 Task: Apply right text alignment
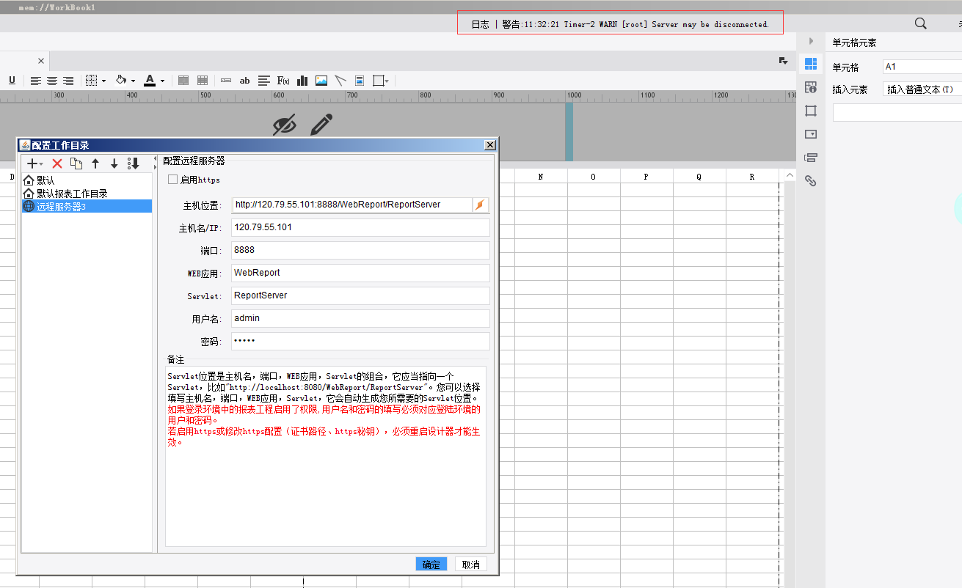(68, 81)
